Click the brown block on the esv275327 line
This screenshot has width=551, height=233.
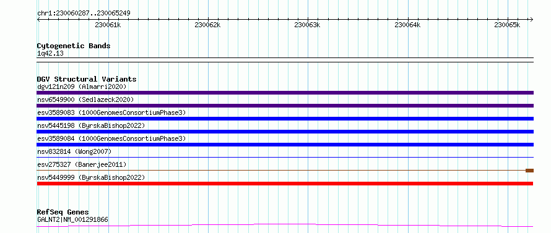point(529,171)
